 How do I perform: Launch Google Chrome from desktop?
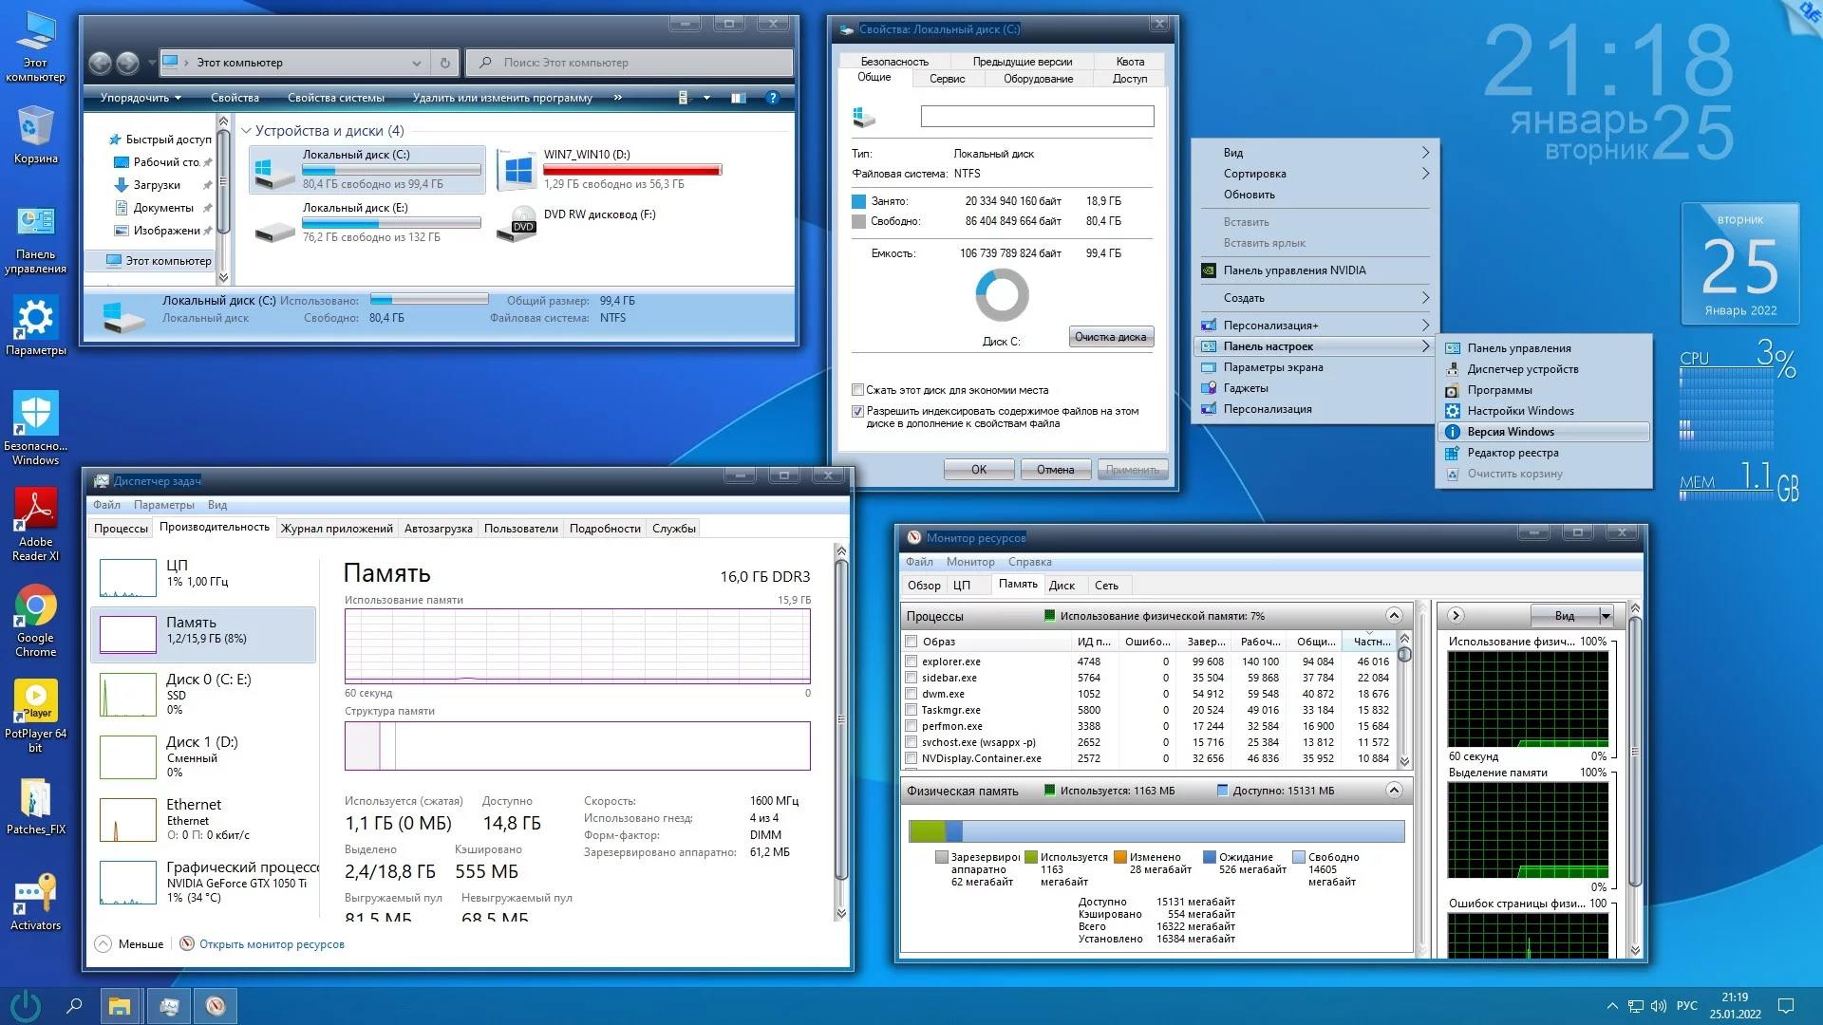36,607
